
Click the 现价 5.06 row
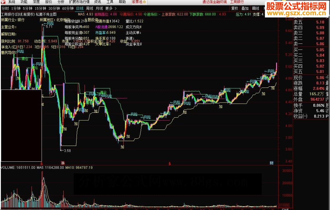(x=309, y=78)
